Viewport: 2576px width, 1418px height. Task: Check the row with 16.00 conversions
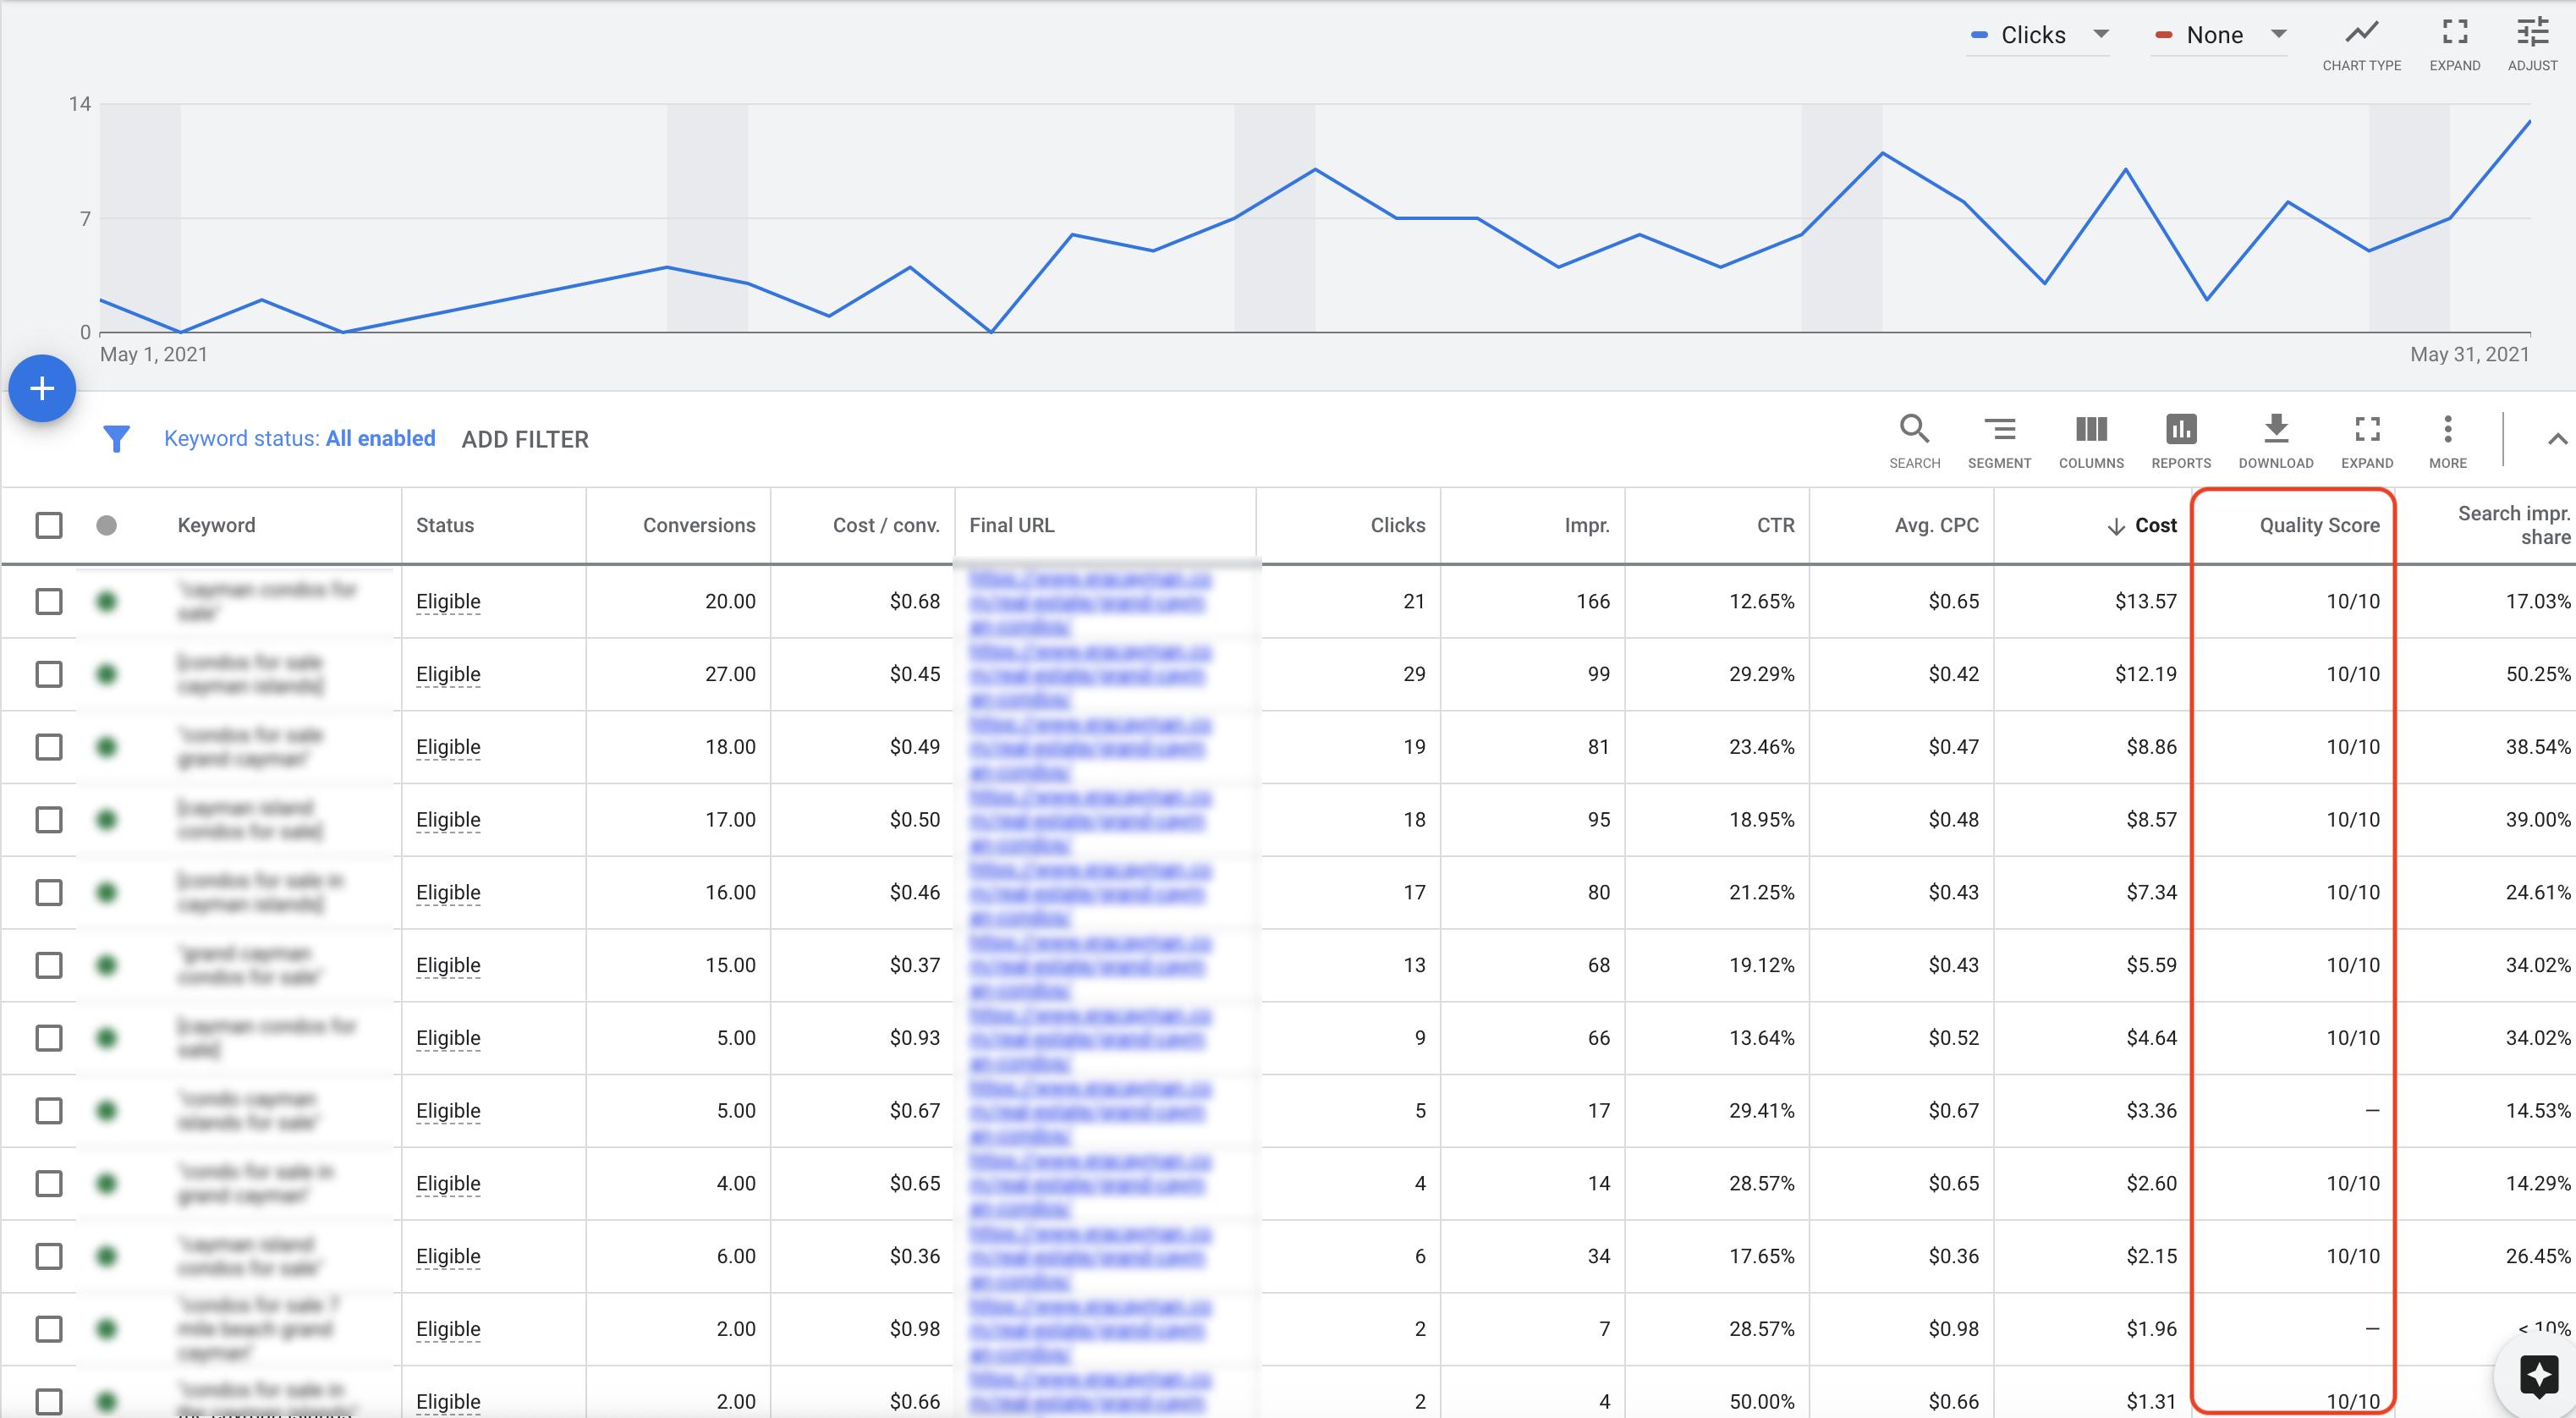pyautogui.click(x=49, y=892)
